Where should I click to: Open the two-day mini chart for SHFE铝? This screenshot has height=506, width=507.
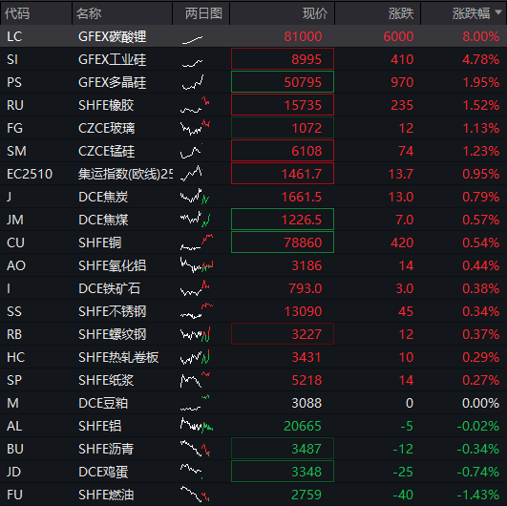[197, 426]
